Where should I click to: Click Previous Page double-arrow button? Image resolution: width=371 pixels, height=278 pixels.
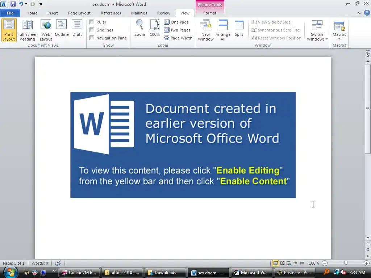[368, 244]
